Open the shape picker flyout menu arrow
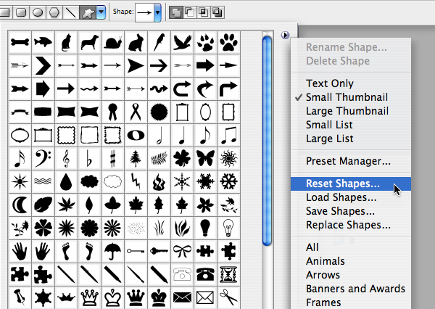 (x=285, y=35)
